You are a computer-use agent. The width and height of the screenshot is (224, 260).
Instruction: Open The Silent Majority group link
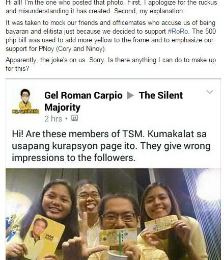point(114,101)
